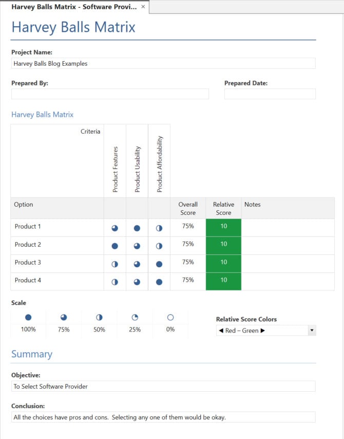The width and height of the screenshot is (344, 439).
Task: Close the Harvey Balls Matrix tab
Action: pos(143,7)
